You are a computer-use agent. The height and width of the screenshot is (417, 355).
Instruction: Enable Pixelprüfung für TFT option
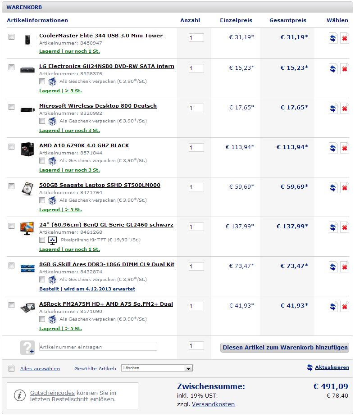coord(42,240)
